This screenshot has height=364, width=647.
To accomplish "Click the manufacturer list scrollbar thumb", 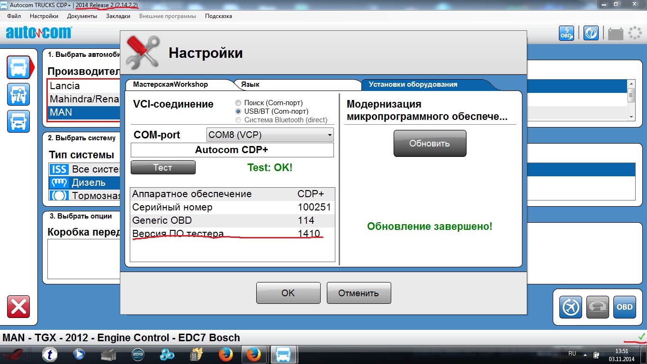I will coord(631,96).
